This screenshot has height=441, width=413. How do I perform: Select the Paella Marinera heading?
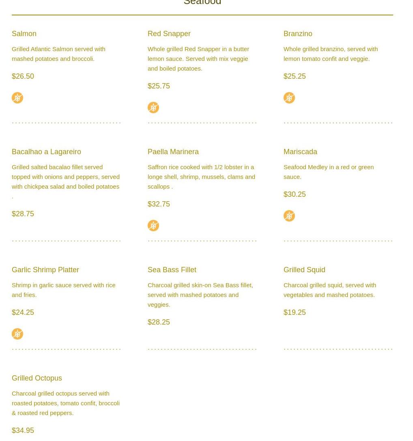(x=173, y=152)
